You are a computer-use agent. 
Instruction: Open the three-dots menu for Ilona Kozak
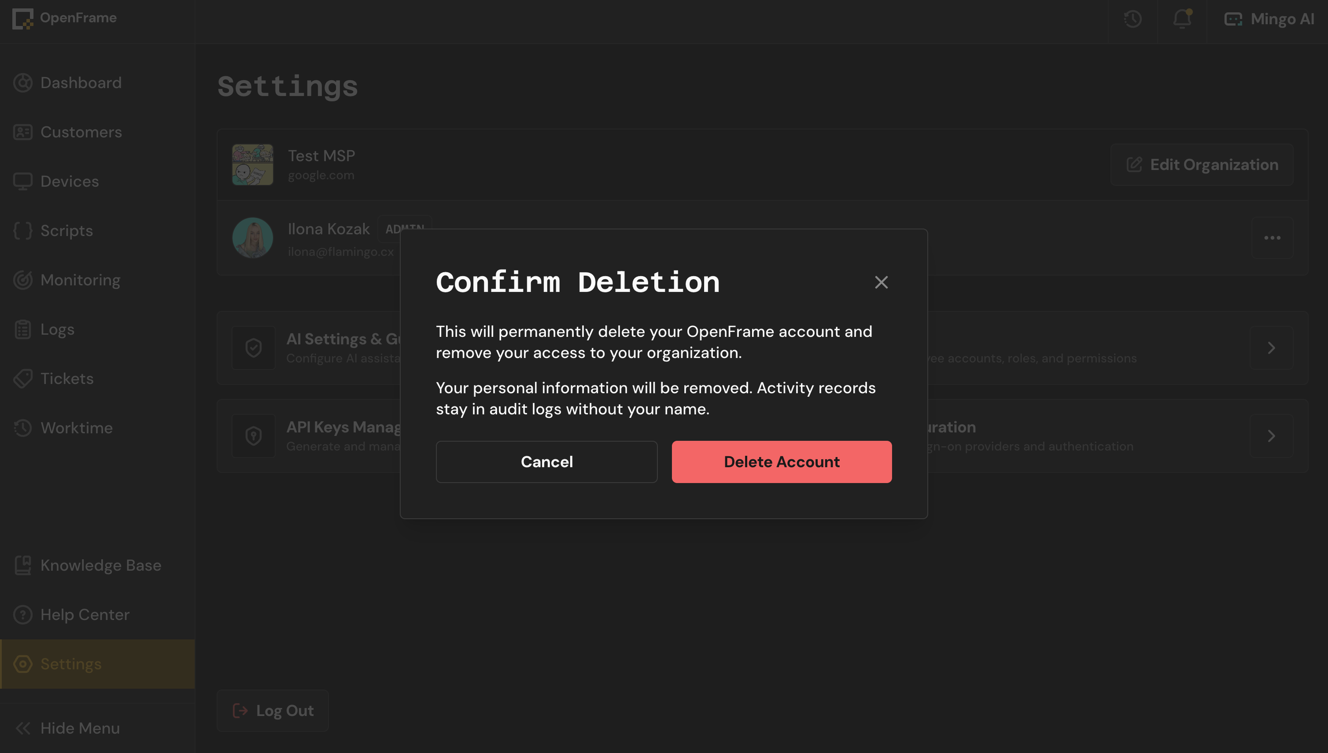1272,238
